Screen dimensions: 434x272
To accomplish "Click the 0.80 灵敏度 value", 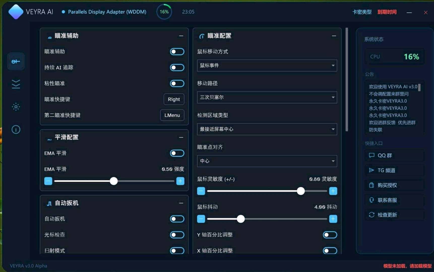I will click(323, 179).
